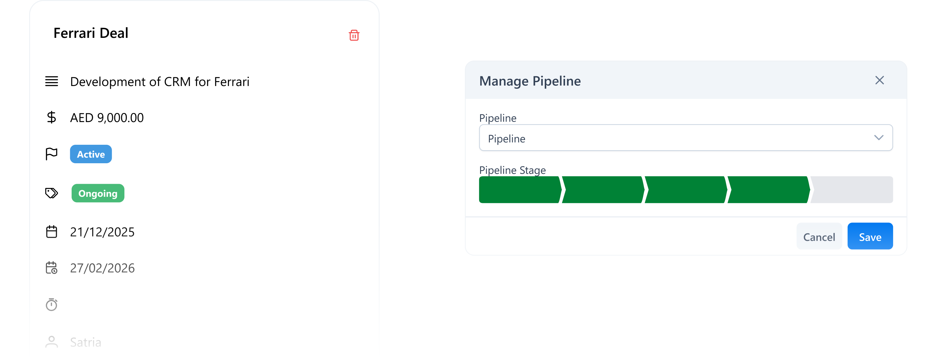This screenshot has height=361, width=948.
Task: Click the trash icon to delete Ferrari Deal
Action: point(354,35)
